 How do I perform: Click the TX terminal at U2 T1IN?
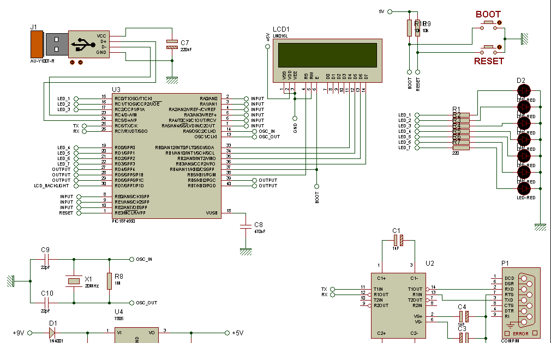point(332,289)
